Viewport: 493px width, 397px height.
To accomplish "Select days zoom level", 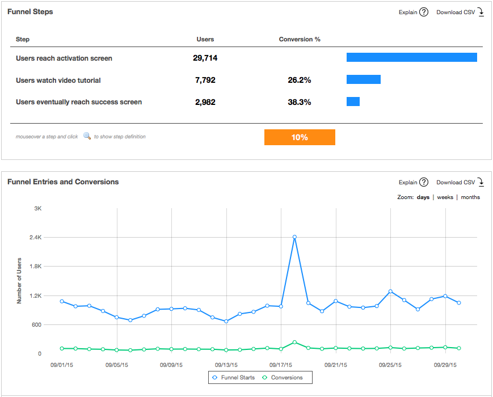I will click(423, 197).
